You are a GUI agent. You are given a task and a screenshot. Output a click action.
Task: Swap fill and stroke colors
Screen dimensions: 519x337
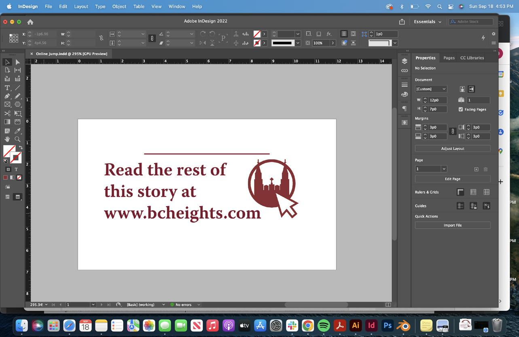tap(21, 148)
